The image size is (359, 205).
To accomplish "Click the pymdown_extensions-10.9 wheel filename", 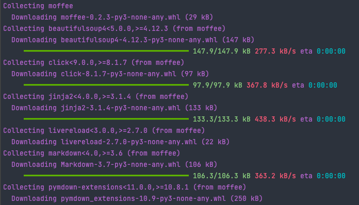I will 143,199.
